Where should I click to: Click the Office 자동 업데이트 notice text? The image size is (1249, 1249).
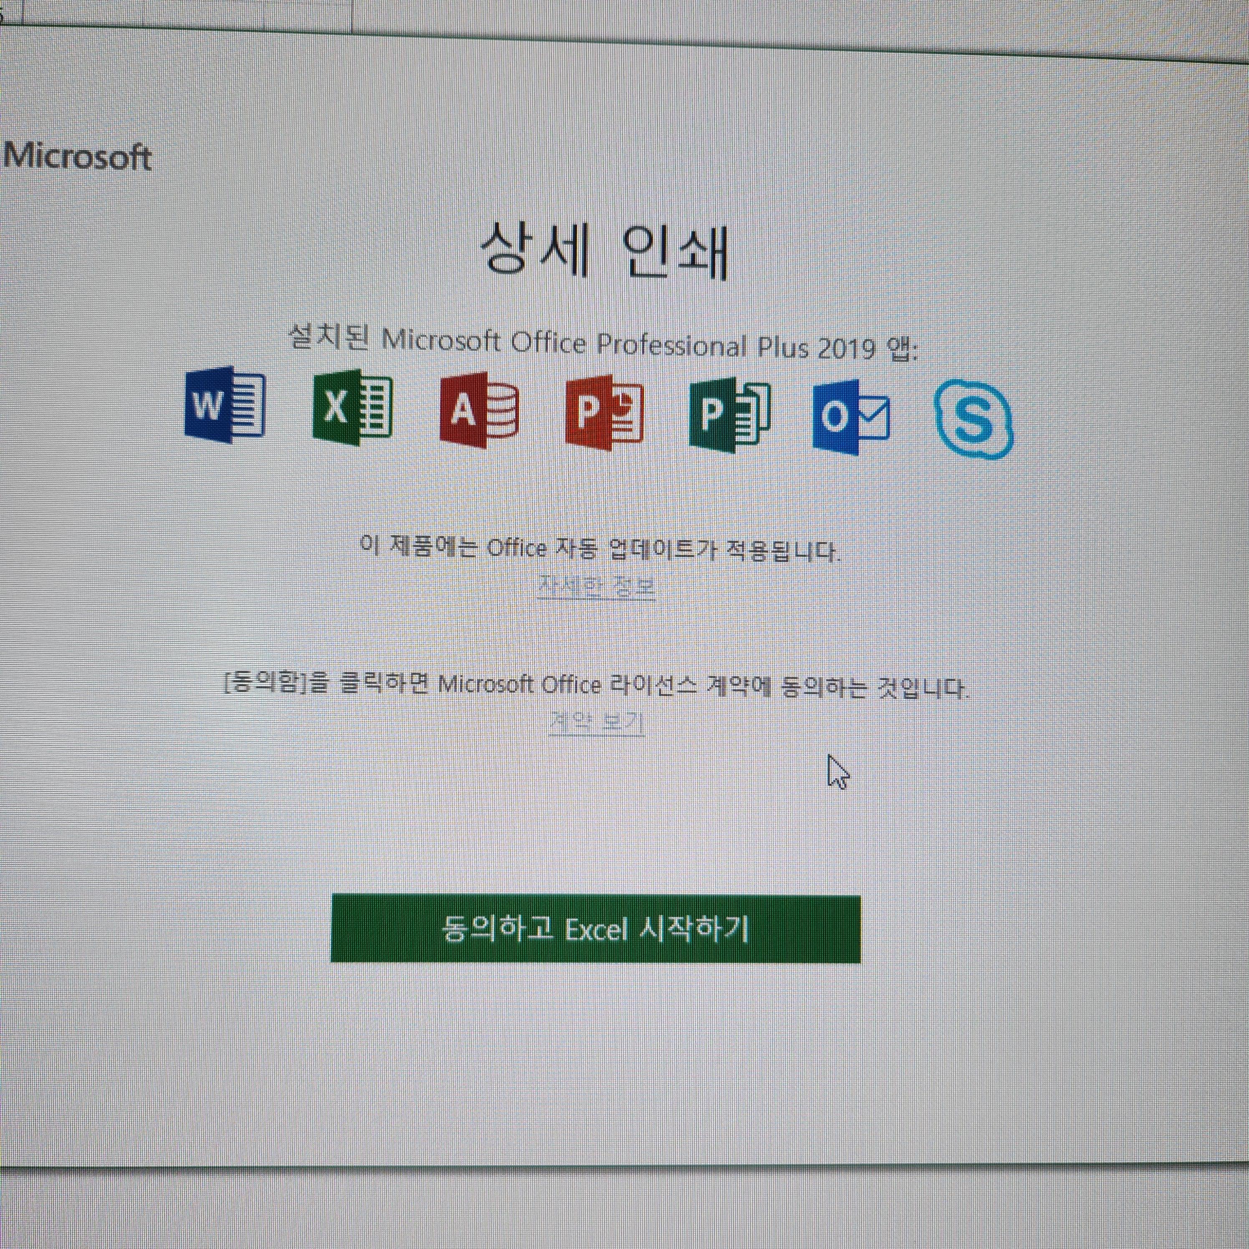tap(601, 549)
